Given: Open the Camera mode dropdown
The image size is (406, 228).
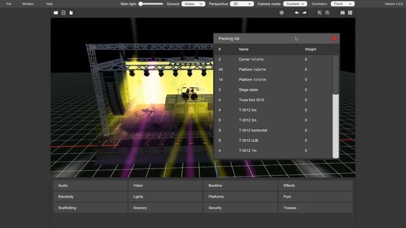Looking at the screenshot, I should pyautogui.click(x=295, y=4).
